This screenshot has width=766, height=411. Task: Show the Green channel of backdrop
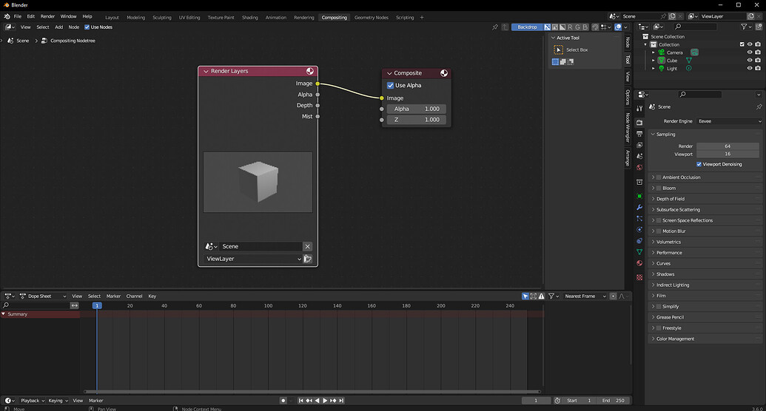click(578, 27)
